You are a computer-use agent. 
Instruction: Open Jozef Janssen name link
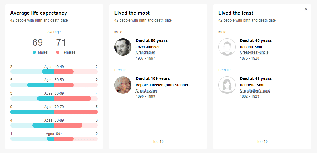[148, 47]
